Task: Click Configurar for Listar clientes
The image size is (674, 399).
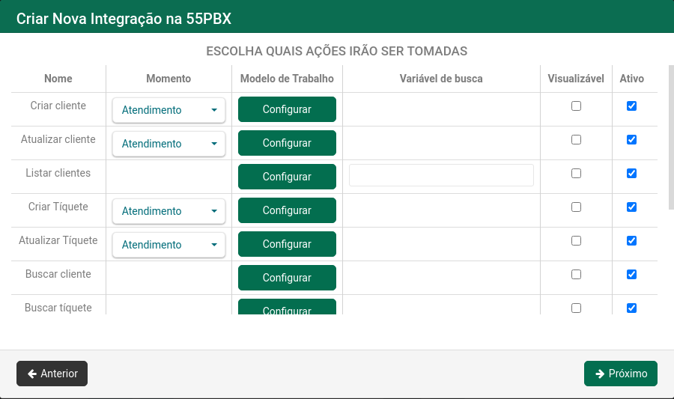Action: click(x=287, y=177)
